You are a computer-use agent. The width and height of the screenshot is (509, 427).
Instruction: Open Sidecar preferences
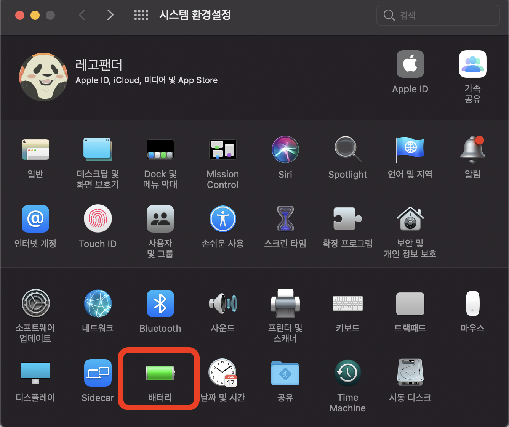[98, 373]
